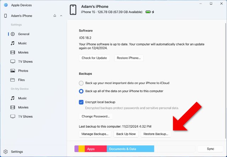The width and height of the screenshot is (227, 157).
Task: Click the green battery charging icon
Action: pos(150,12)
